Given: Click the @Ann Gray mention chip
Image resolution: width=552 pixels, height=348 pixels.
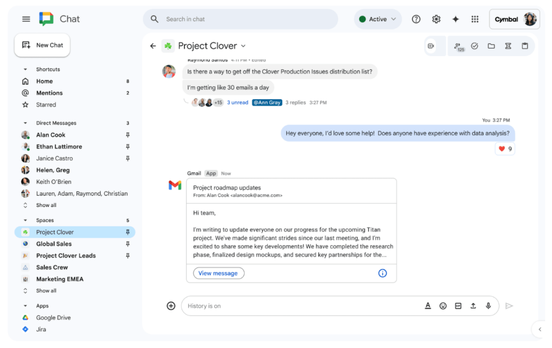Looking at the screenshot, I should point(267,102).
